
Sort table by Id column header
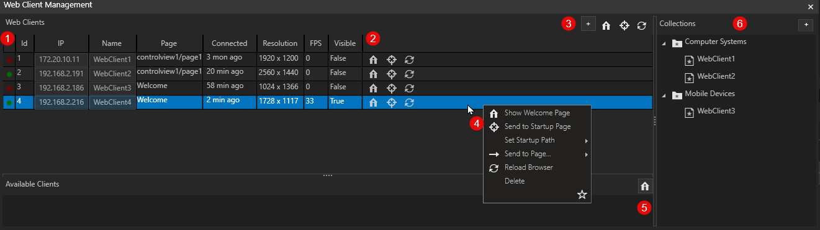click(x=24, y=43)
